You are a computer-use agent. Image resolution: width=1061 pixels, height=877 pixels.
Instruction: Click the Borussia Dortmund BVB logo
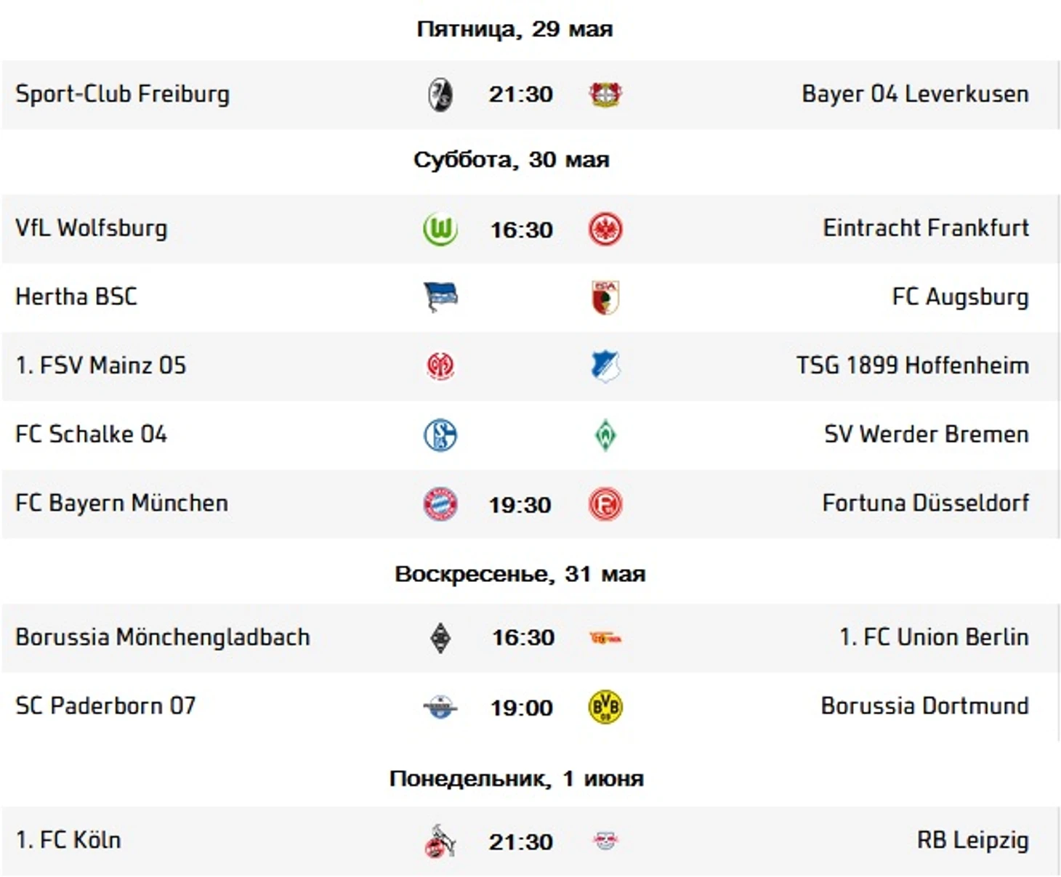click(x=605, y=706)
